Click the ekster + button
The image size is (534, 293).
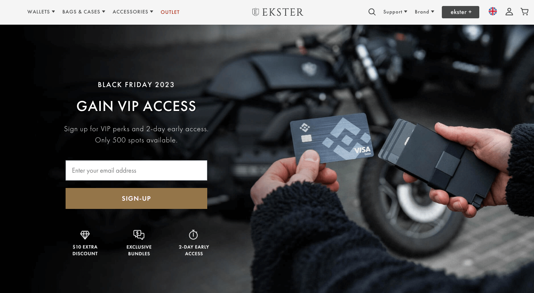[x=461, y=12]
